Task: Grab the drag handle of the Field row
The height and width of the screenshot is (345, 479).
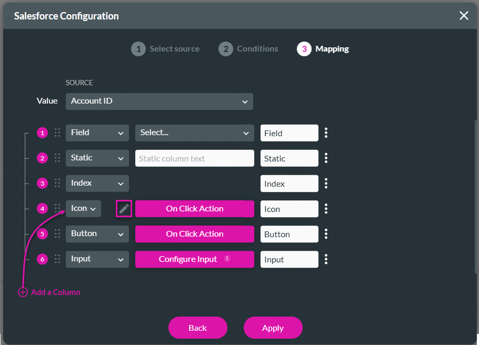Action: pyautogui.click(x=57, y=133)
